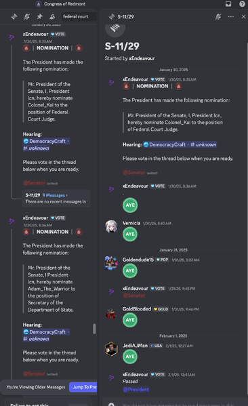Click JediAJMan's username

point(135,346)
